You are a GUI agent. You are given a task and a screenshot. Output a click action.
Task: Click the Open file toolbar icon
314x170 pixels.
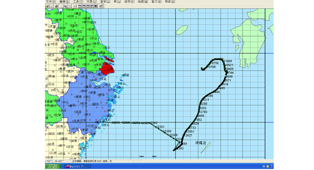coord(47,6)
